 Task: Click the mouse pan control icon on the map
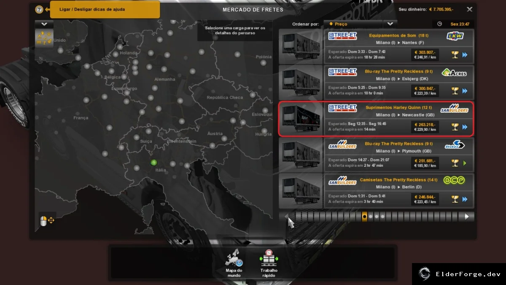pos(47,220)
